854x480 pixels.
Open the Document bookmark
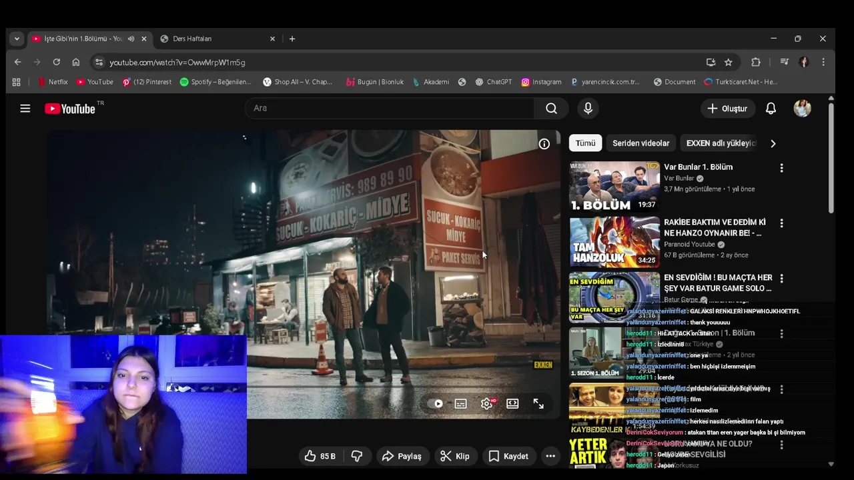[675, 82]
